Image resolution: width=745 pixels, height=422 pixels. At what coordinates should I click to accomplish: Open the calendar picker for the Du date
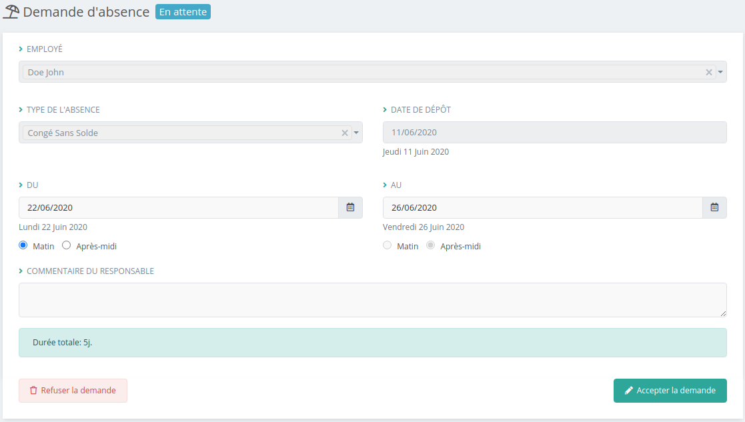pyautogui.click(x=350, y=207)
